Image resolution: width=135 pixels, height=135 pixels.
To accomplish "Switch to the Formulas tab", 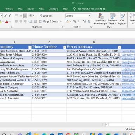I will tap(9, 9).
